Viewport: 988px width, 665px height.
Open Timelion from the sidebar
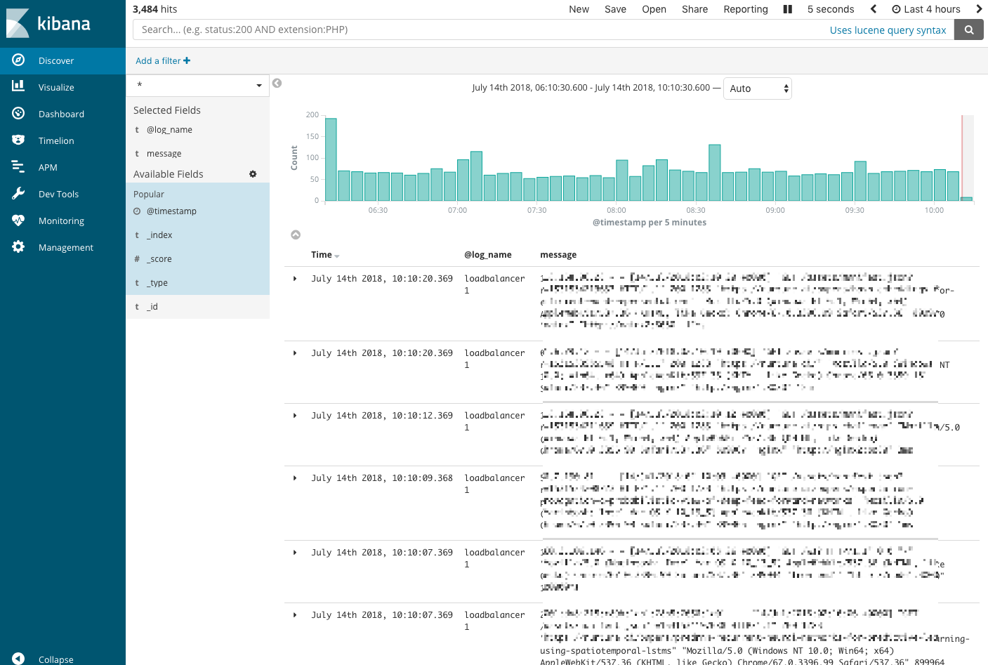(x=18, y=140)
